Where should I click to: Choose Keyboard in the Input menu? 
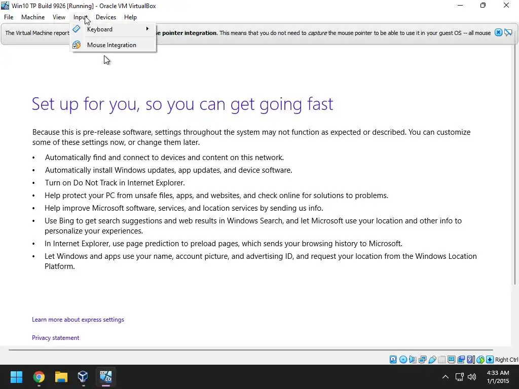pyautogui.click(x=113, y=29)
